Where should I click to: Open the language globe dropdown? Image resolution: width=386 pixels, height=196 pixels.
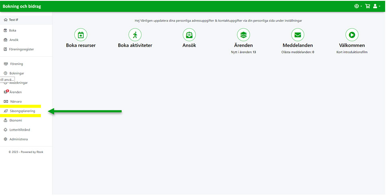click(357, 6)
